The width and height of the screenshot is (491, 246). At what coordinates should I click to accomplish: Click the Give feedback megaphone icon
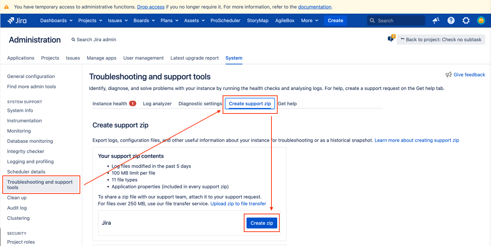tap(449, 75)
